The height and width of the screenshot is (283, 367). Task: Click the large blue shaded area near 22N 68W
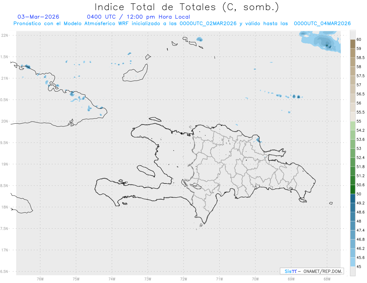click(x=321, y=42)
